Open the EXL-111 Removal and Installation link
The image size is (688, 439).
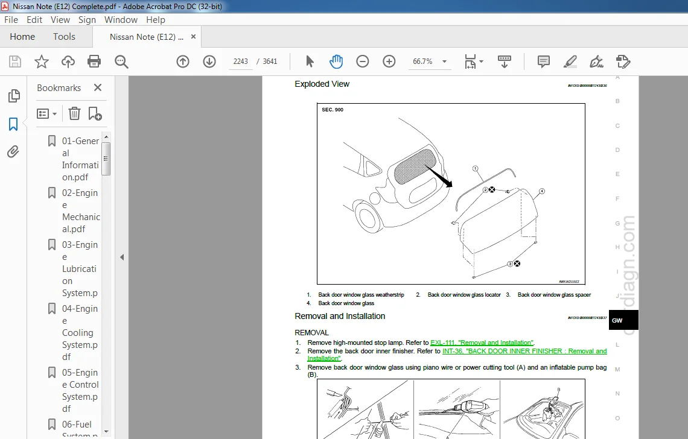[x=482, y=343]
